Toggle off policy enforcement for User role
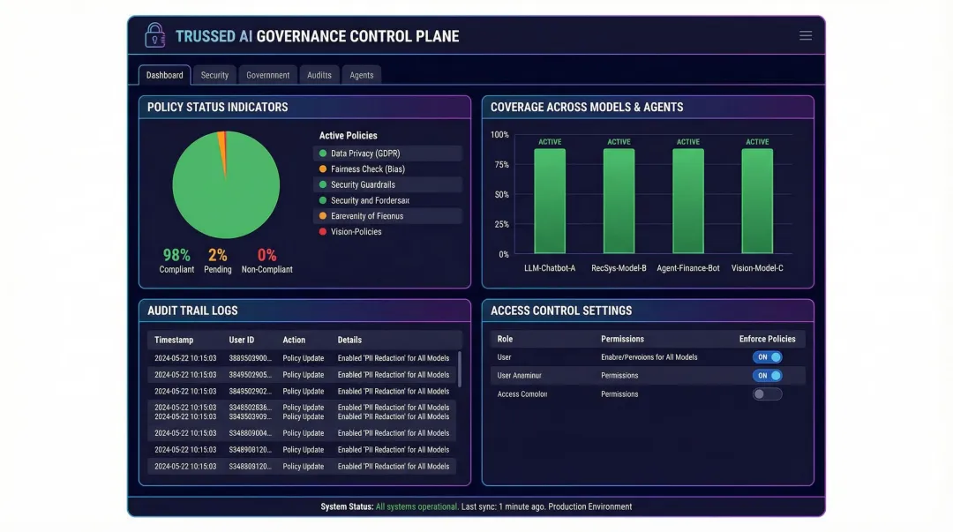 (x=767, y=356)
